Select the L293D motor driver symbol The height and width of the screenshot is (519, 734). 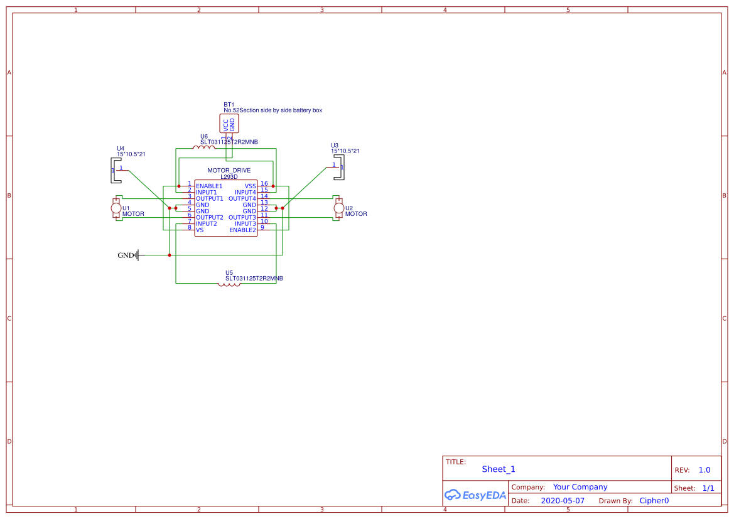[226, 207]
